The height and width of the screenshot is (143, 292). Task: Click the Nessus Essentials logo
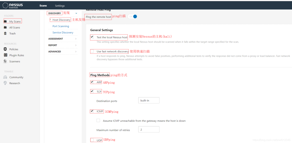tap(12, 5)
